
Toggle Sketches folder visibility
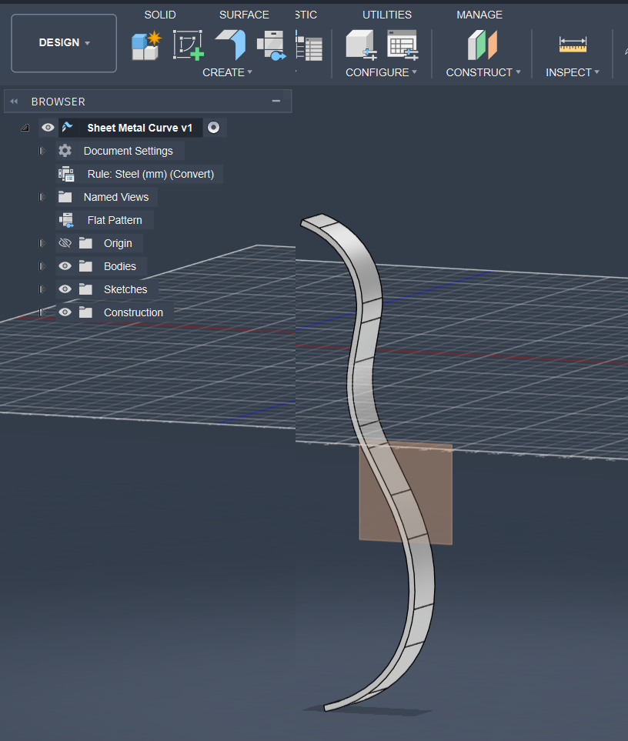[x=65, y=289]
